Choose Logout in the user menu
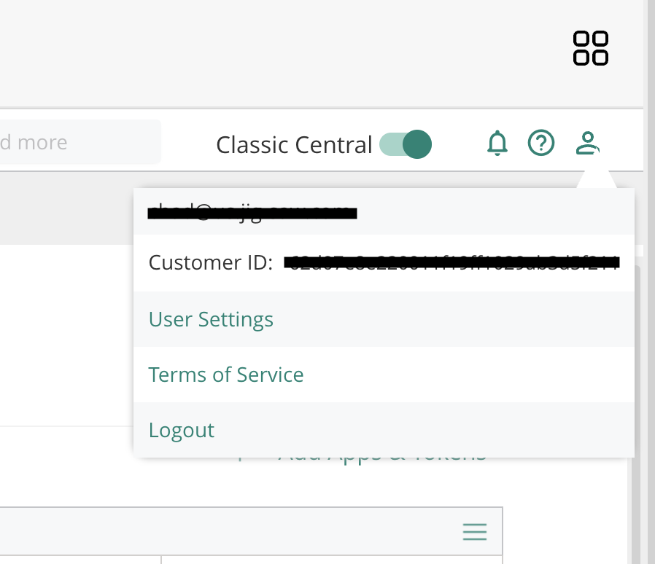Screen dimensions: 655x564 pyautogui.click(x=182, y=430)
